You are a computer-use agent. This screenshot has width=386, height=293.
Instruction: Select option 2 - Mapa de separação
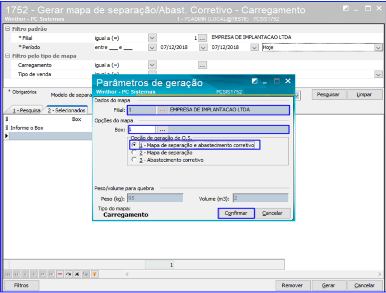point(134,152)
